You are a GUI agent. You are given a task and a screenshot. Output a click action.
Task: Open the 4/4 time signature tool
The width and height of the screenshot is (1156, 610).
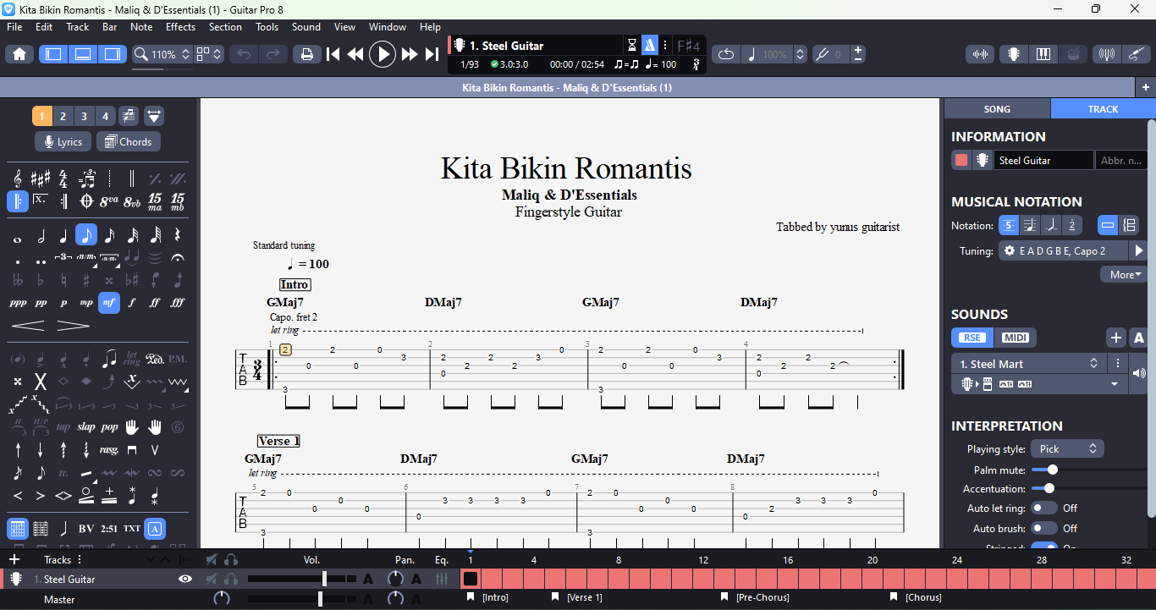(x=63, y=179)
